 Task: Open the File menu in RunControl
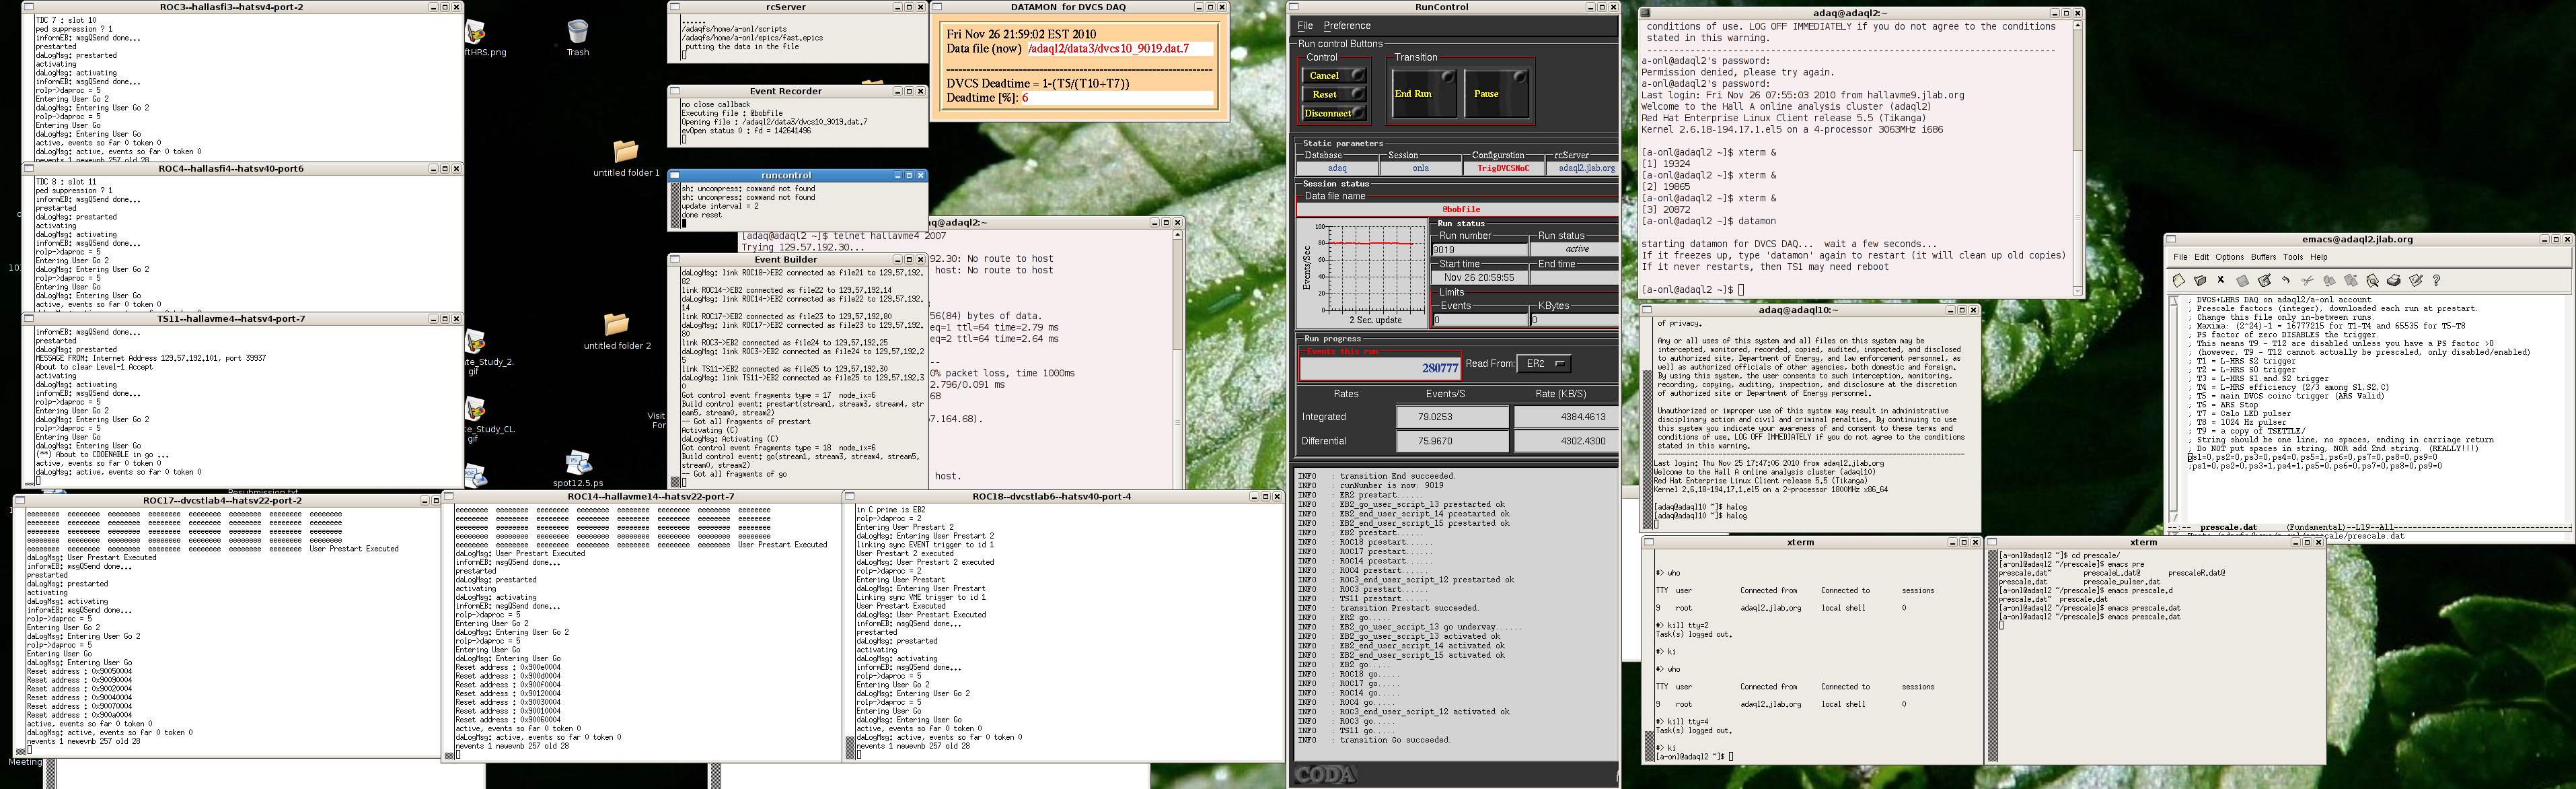(1304, 26)
